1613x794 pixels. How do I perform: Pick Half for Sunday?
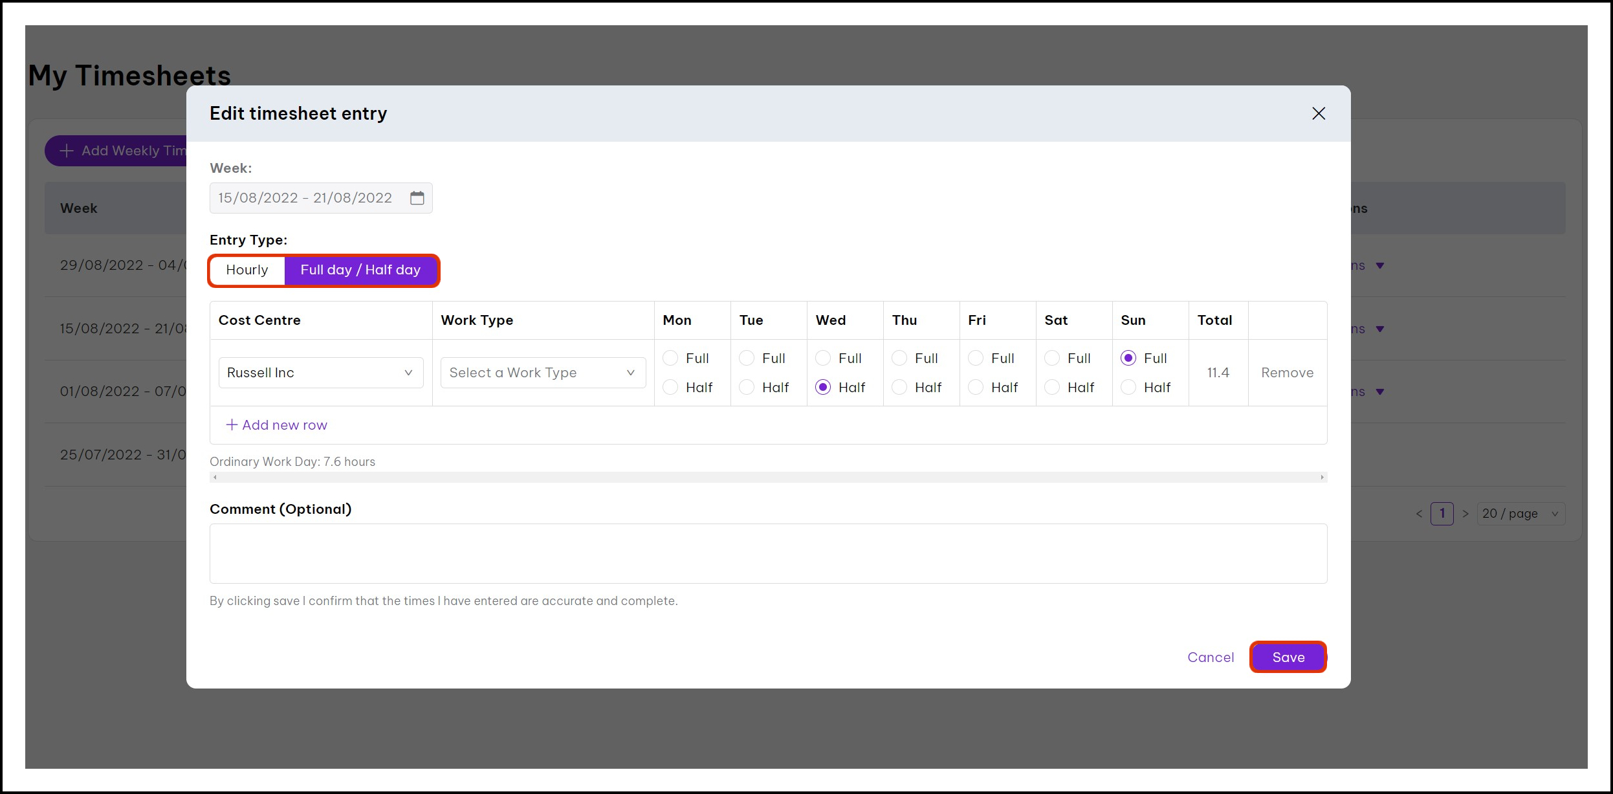point(1128,388)
